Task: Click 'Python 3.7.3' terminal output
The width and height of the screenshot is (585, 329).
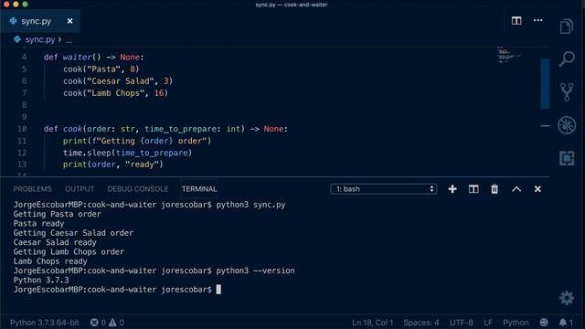Action: pyautogui.click(x=41, y=281)
